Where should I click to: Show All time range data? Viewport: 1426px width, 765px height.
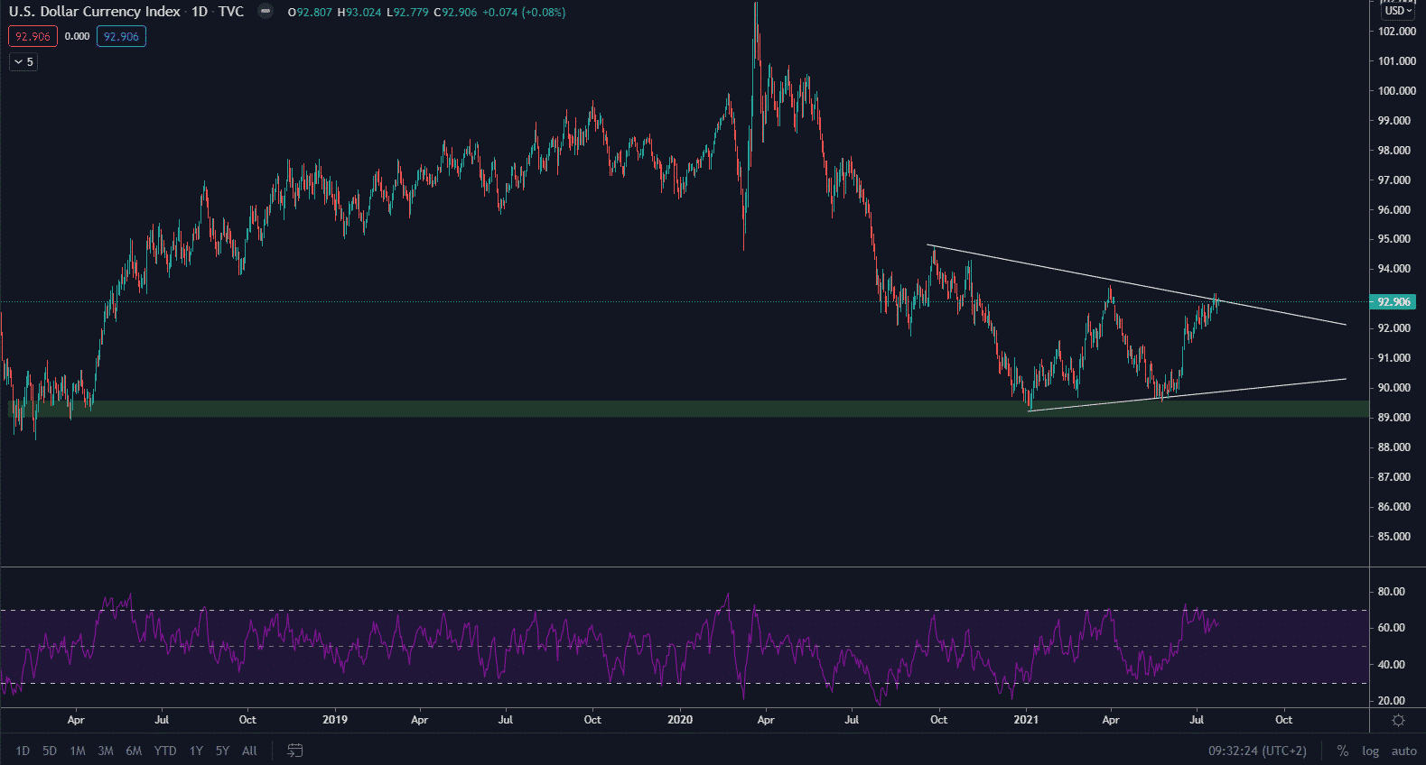(x=249, y=751)
